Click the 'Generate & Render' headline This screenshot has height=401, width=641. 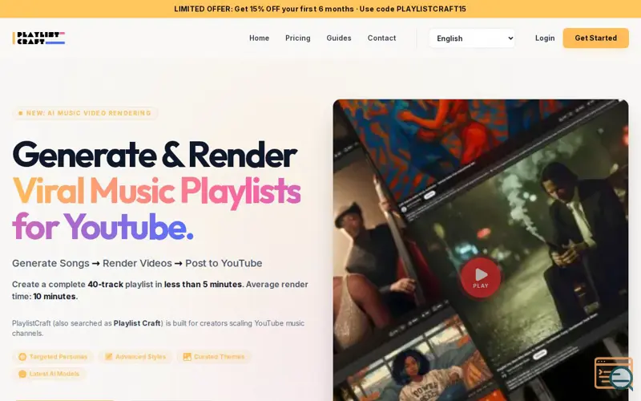pyautogui.click(x=155, y=154)
